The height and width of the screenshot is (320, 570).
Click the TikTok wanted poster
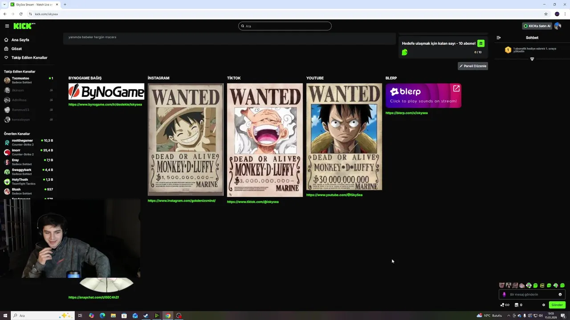point(265,140)
